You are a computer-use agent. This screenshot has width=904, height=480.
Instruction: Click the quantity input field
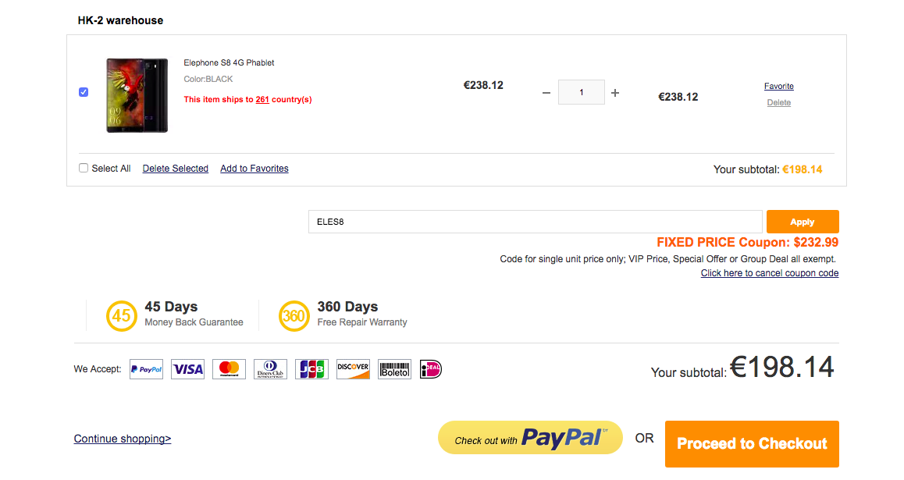pos(581,92)
